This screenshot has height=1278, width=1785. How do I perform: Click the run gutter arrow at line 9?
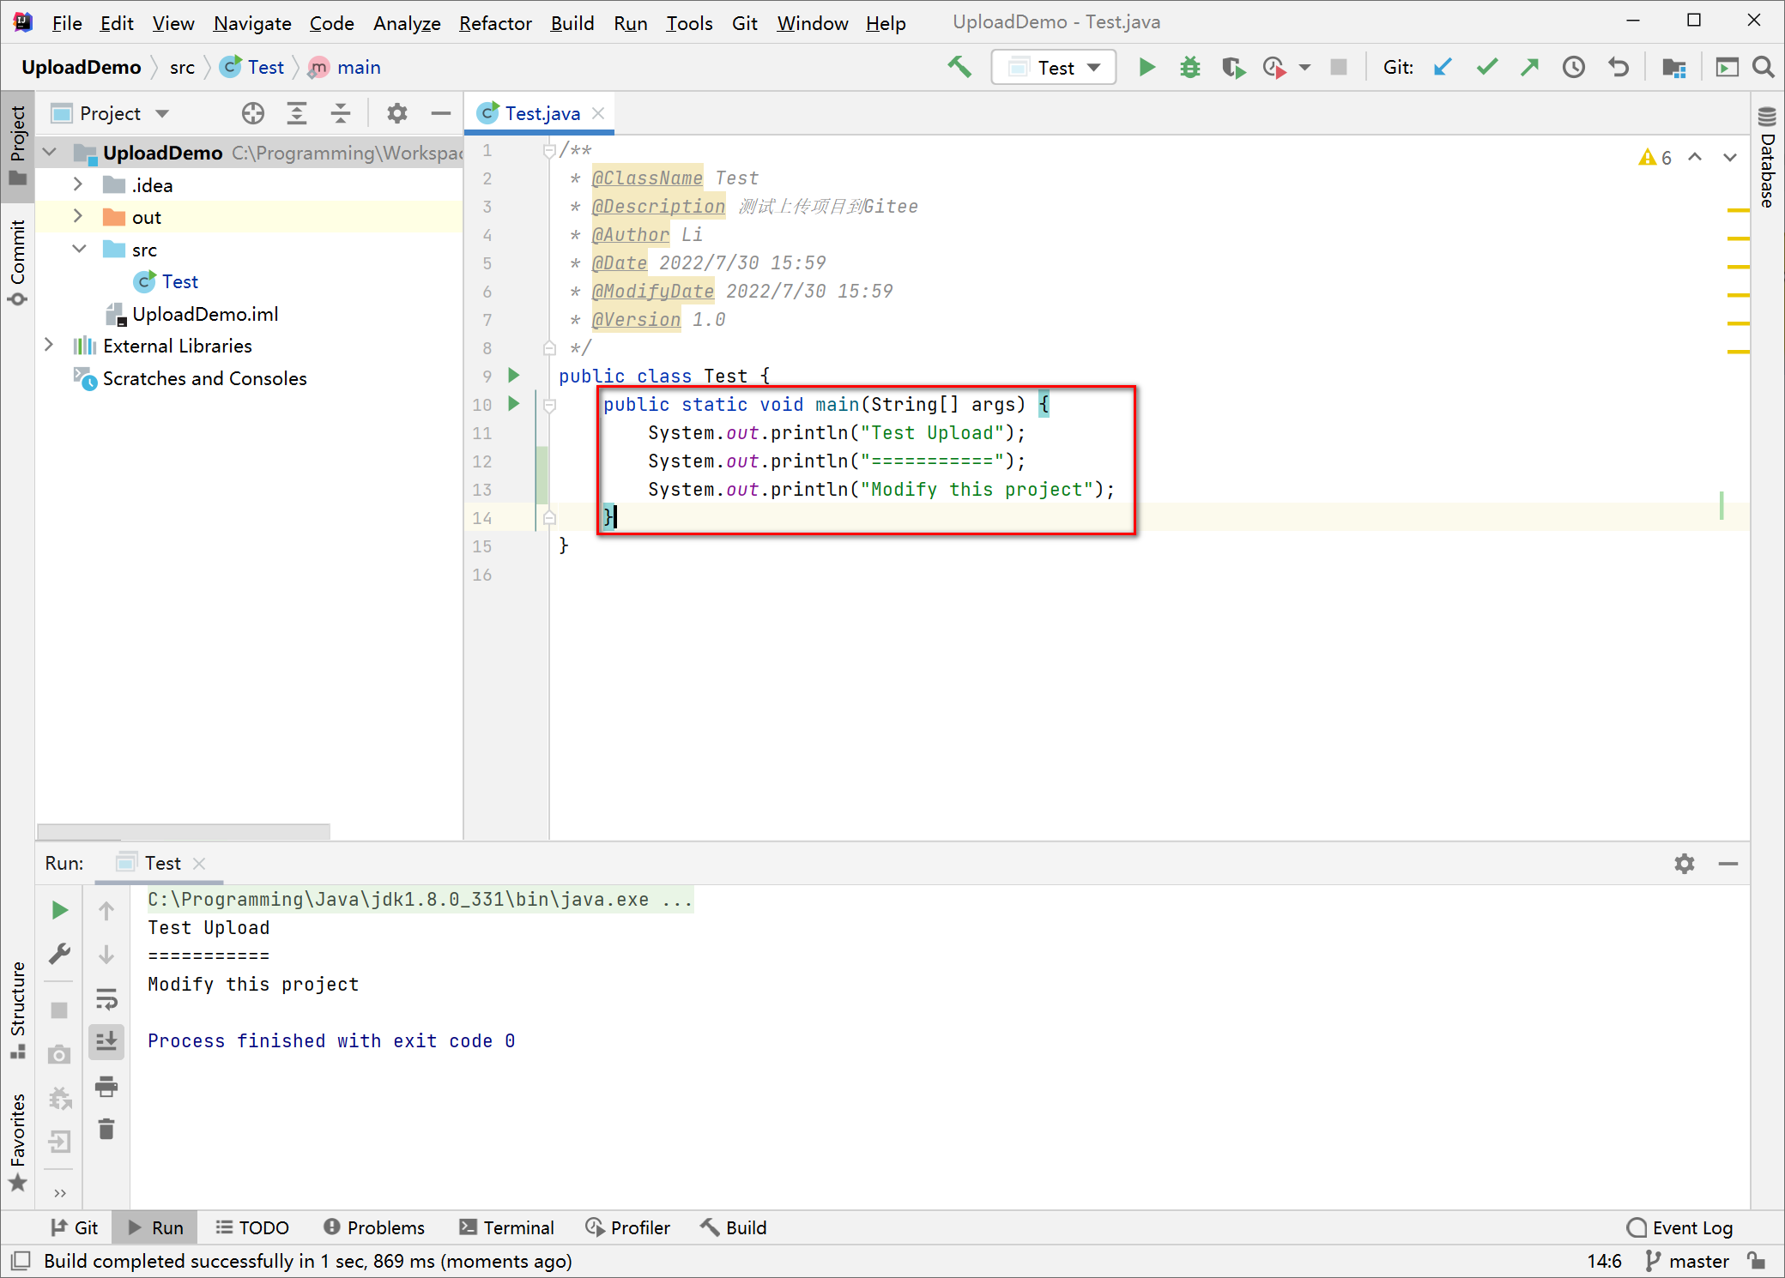[514, 375]
